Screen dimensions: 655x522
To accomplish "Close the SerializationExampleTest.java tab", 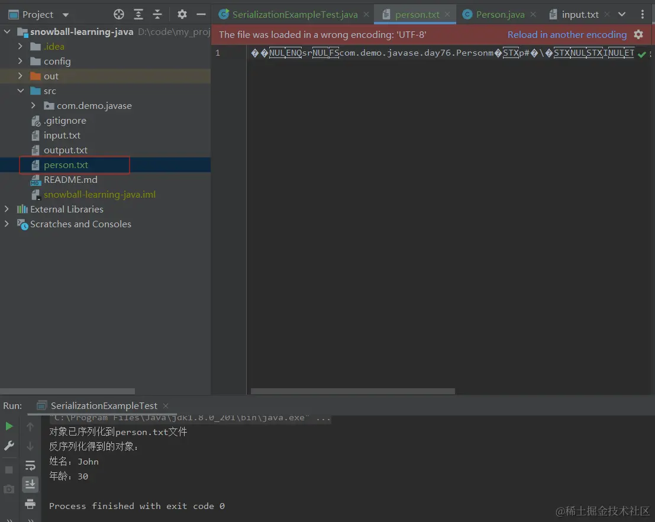I will click(366, 15).
